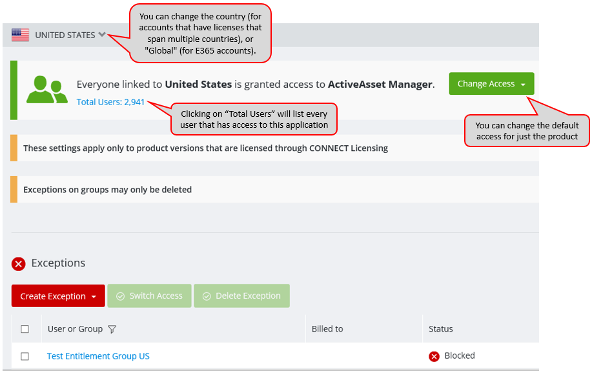Sort by the Billed to column header

327,328
